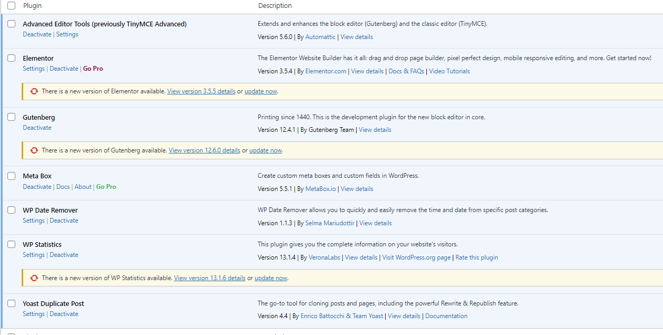This screenshot has width=663, height=335.
Task: Click update now in Elementor notice
Action: pos(261,91)
